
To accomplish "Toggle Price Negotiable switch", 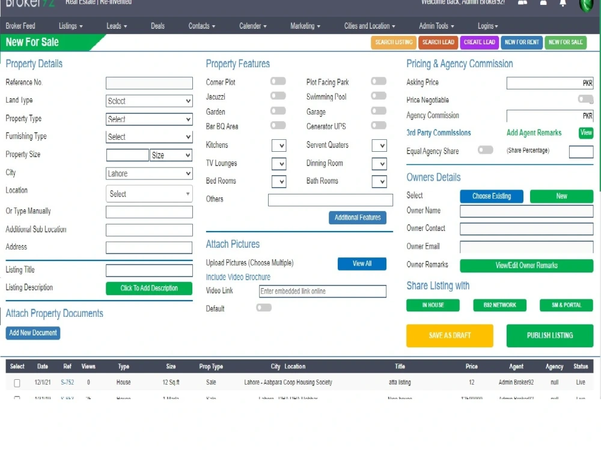I will click(585, 99).
